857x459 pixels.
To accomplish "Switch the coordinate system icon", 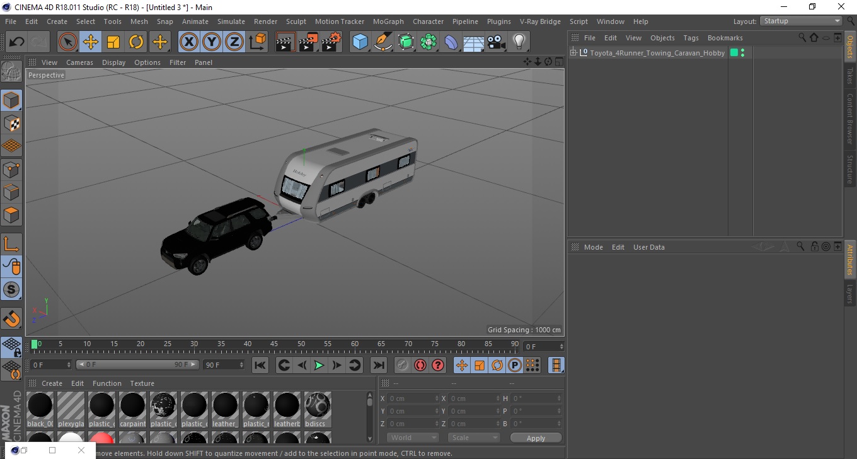I will click(257, 42).
